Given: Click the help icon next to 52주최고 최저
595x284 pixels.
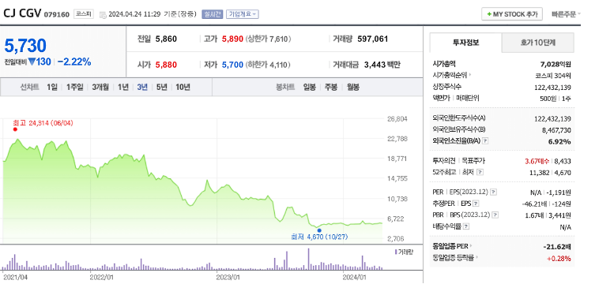Looking at the screenshot, I should [480, 172].
